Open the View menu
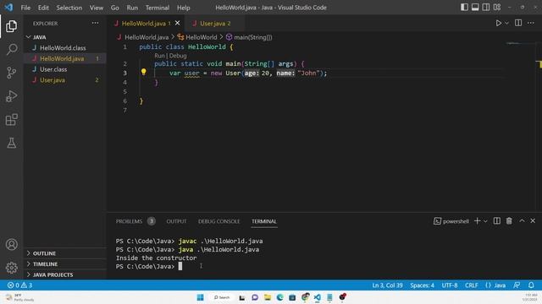Viewport: 542px width, 304px height. coord(96,8)
